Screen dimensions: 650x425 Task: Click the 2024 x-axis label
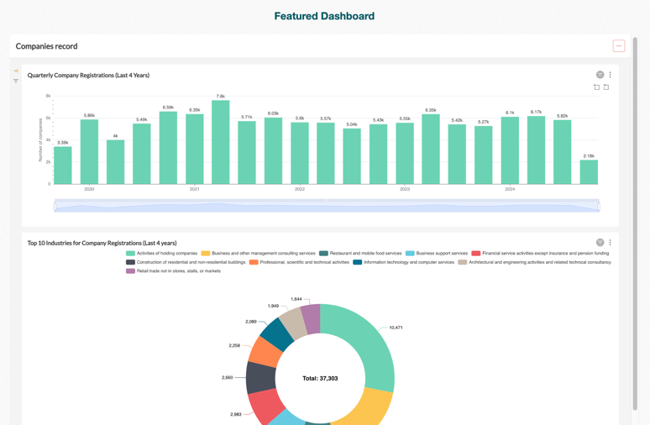[x=510, y=189]
